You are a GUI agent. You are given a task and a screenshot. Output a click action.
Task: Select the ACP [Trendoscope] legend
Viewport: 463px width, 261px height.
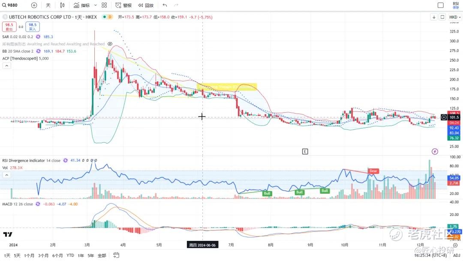tap(25, 58)
